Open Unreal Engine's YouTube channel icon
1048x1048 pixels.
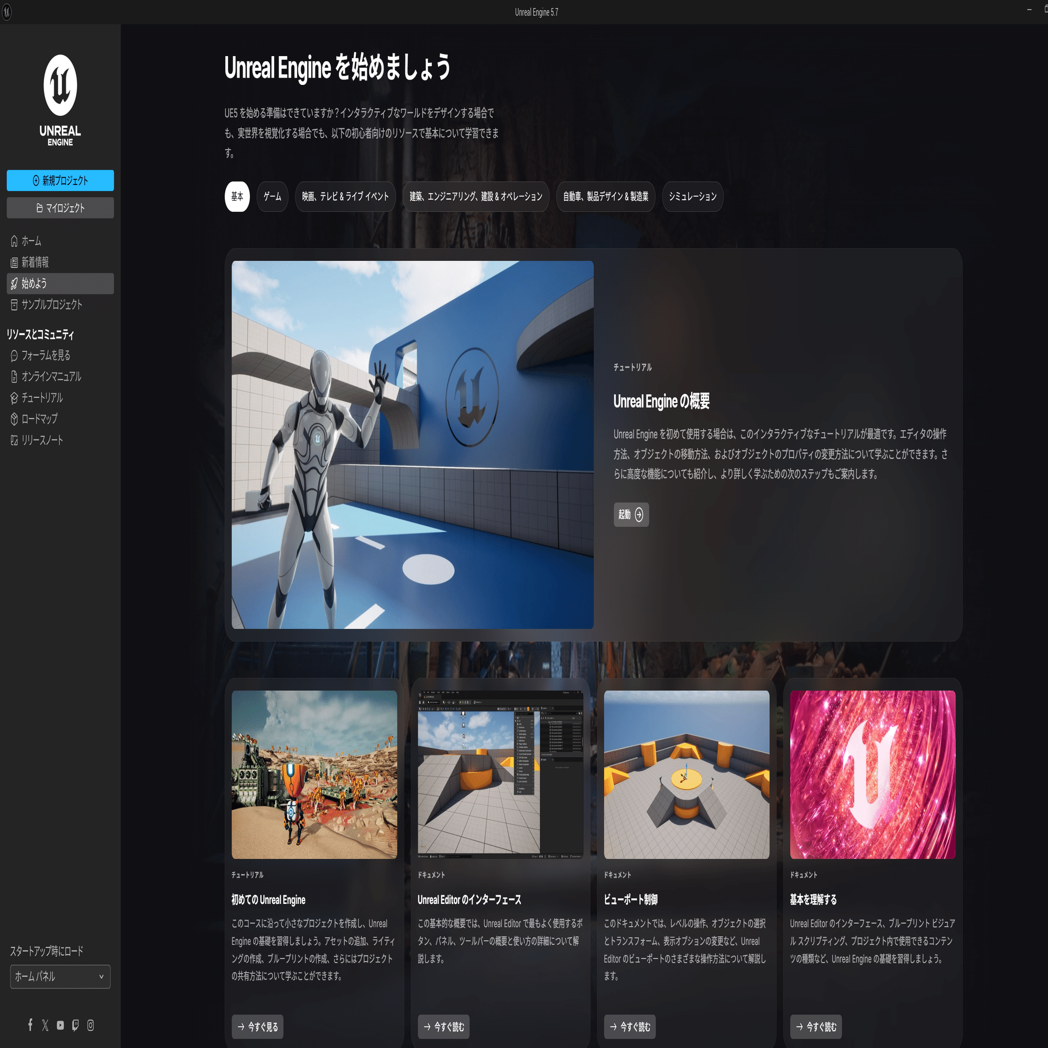point(60,1021)
